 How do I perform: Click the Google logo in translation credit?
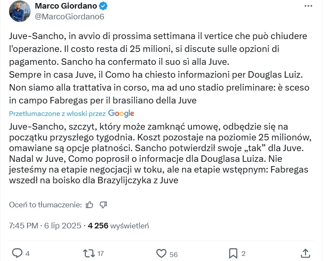121,113
